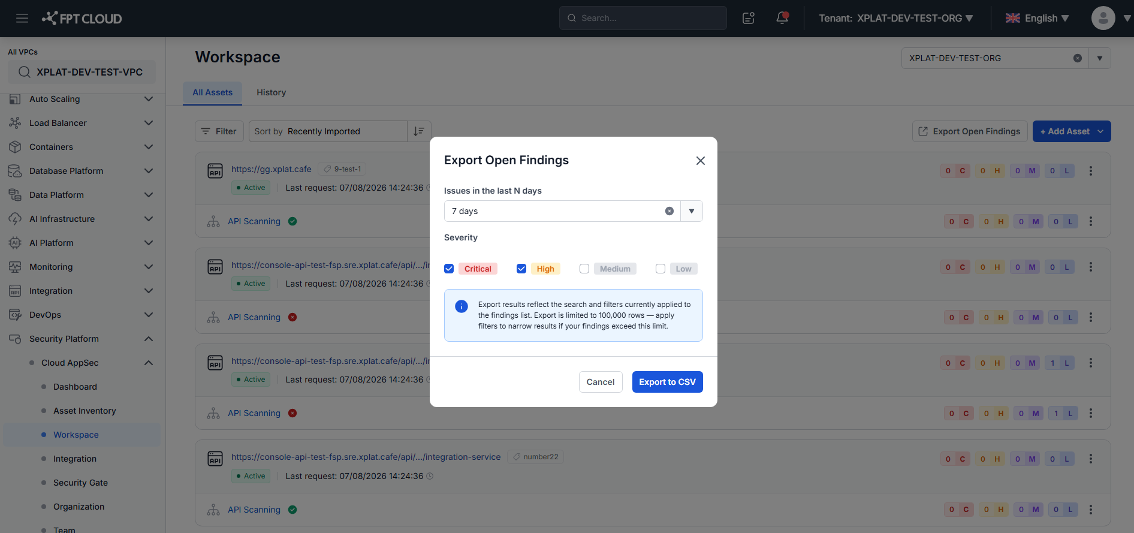Expand the Containers menu
Image resolution: width=1134 pixels, height=533 pixels.
[x=149, y=147]
